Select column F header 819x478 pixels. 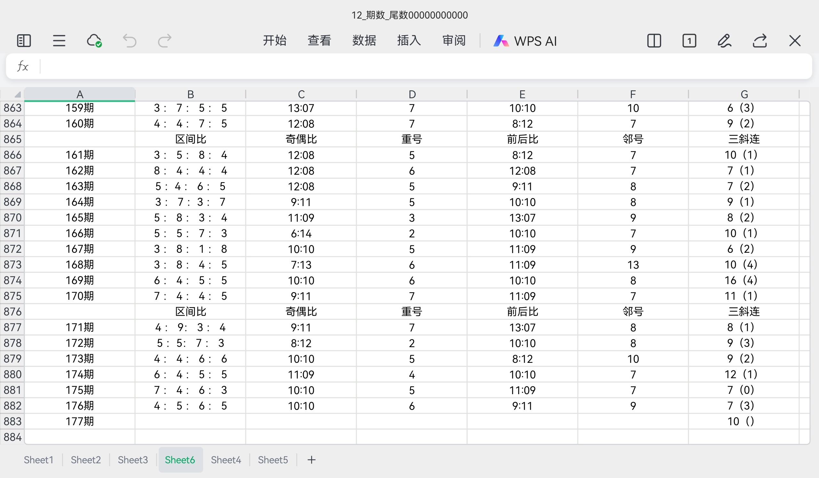(633, 94)
